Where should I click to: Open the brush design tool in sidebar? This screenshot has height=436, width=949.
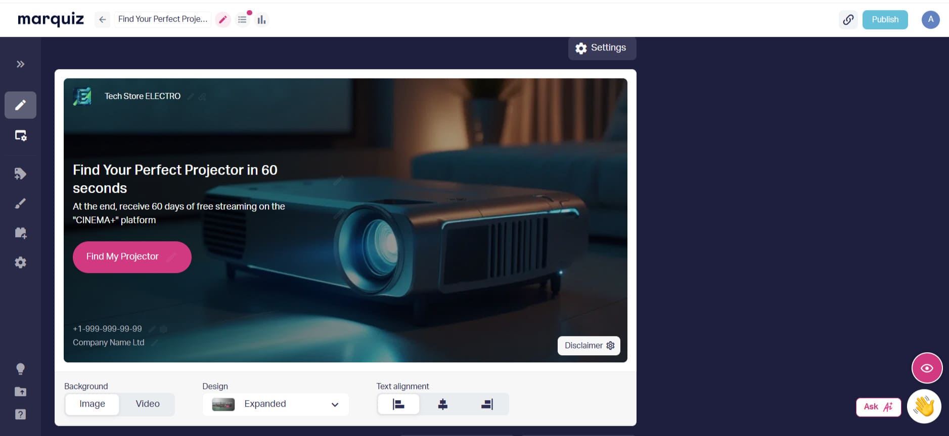click(20, 203)
